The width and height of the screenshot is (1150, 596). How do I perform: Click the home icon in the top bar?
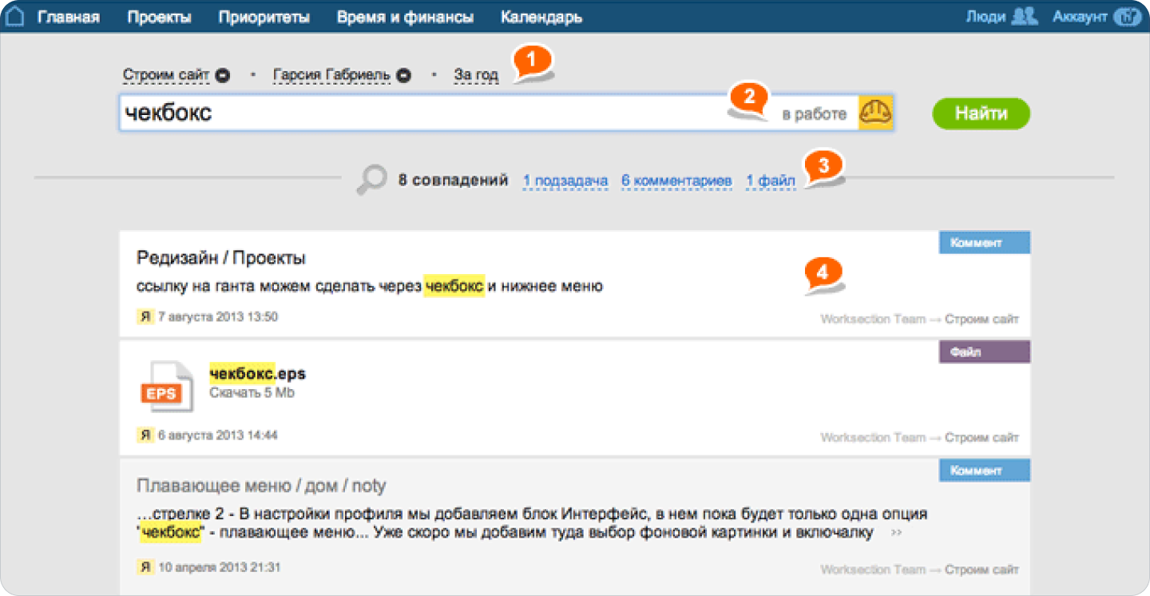pos(15,17)
